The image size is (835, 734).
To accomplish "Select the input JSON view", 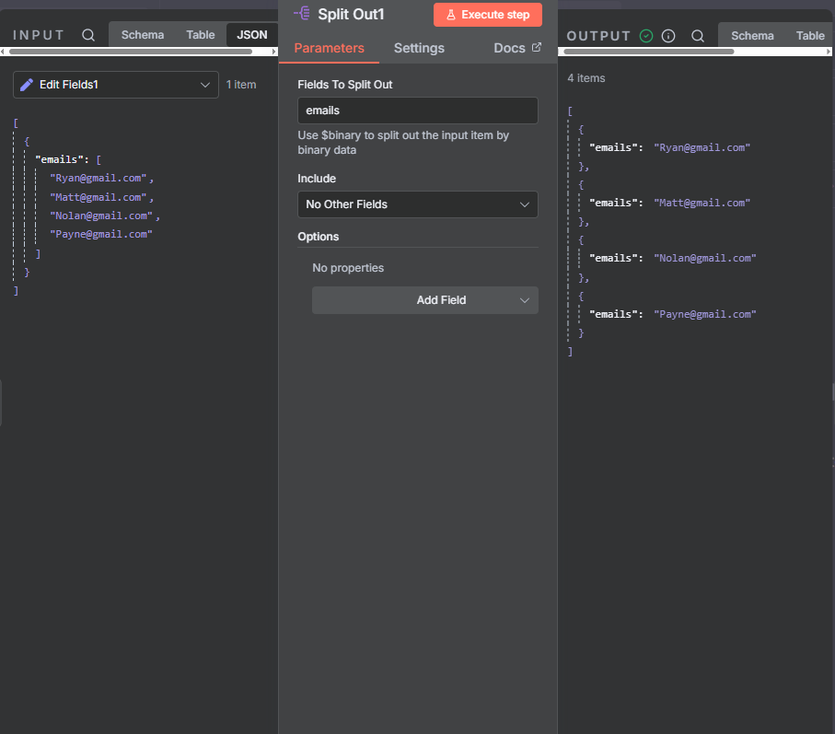I will click(252, 35).
